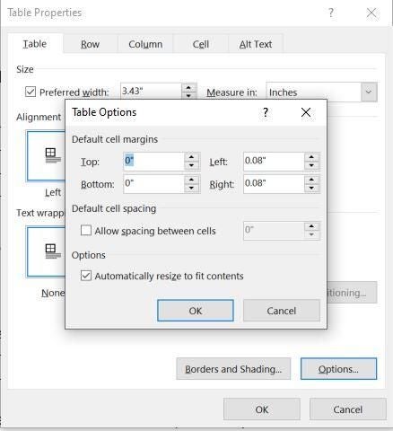Select the Left alignment table icon

click(x=46, y=155)
